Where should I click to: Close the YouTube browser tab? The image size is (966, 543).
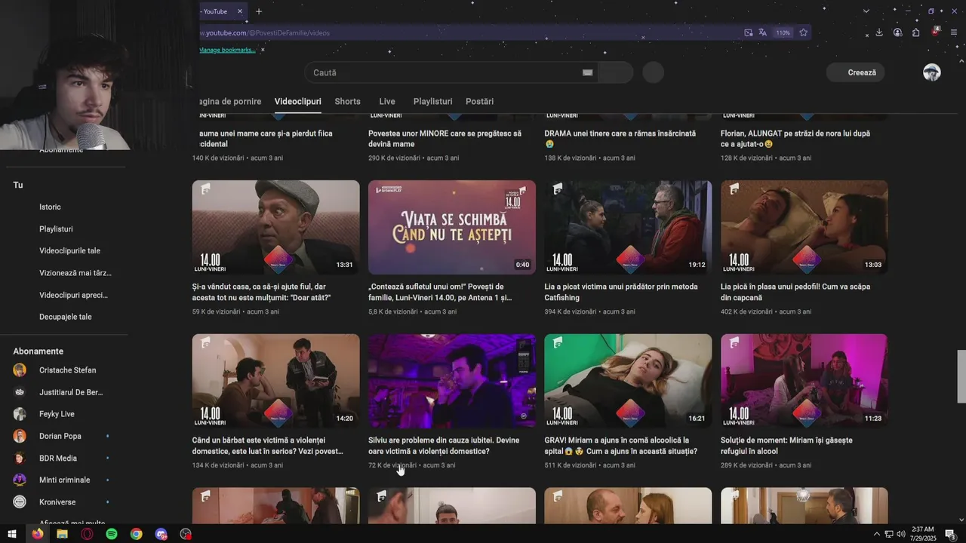[240, 11]
